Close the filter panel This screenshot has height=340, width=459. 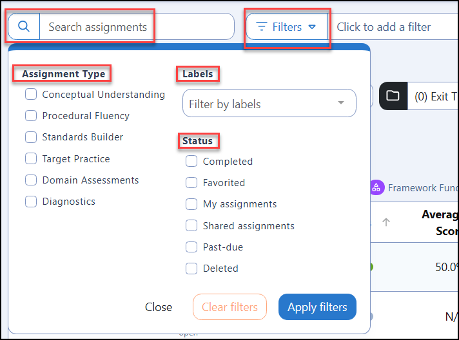click(159, 307)
